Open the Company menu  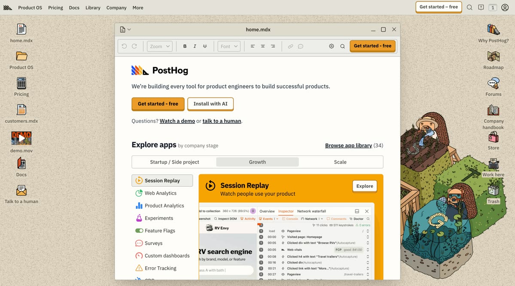tap(116, 8)
